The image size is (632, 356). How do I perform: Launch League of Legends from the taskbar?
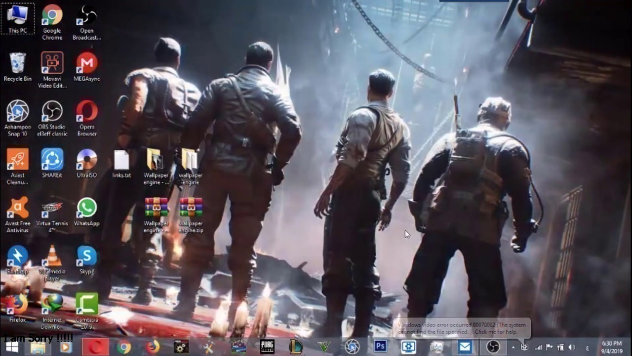tap(295, 347)
